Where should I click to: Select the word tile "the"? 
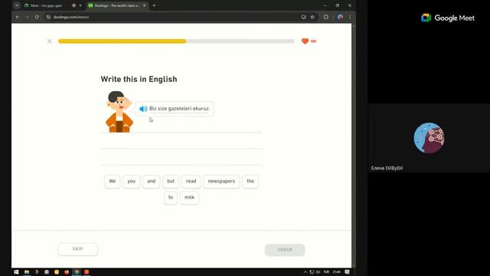pos(250,181)
